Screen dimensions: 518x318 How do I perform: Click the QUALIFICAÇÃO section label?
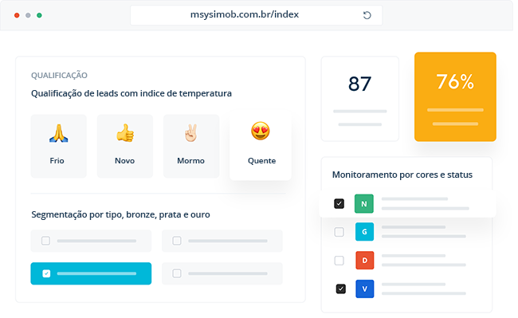coord(59,75)
